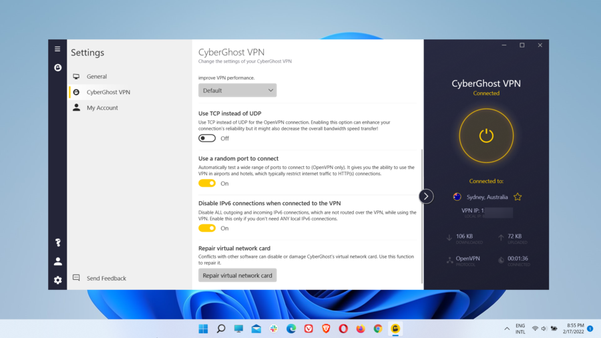Screen dimensions: 601x338
Task: Enable Use TCP instead of UDP toggle
Action: 207,138
